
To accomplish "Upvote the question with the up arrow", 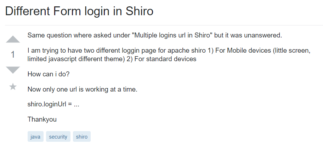I will 13,39.
